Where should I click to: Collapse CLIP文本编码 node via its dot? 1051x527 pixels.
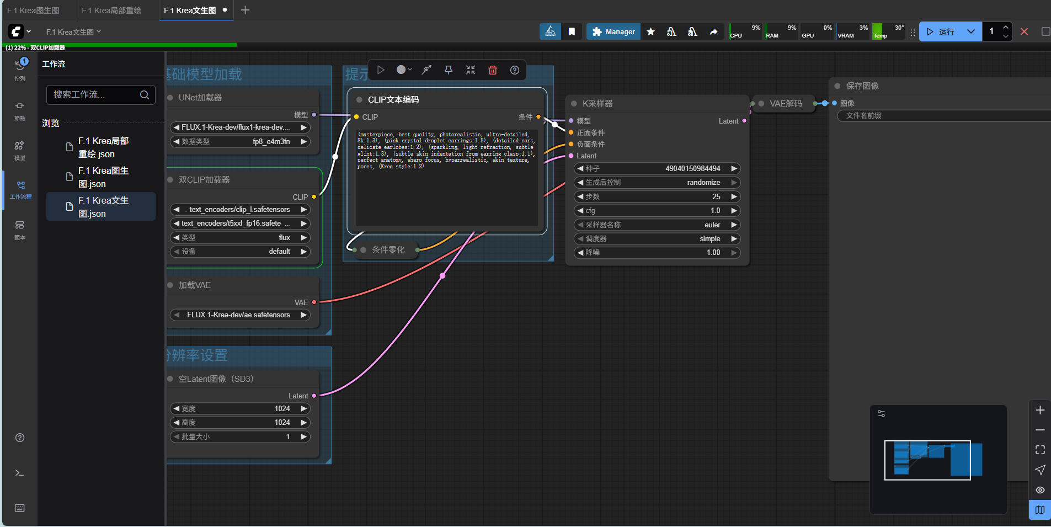(x=360, y=100)
